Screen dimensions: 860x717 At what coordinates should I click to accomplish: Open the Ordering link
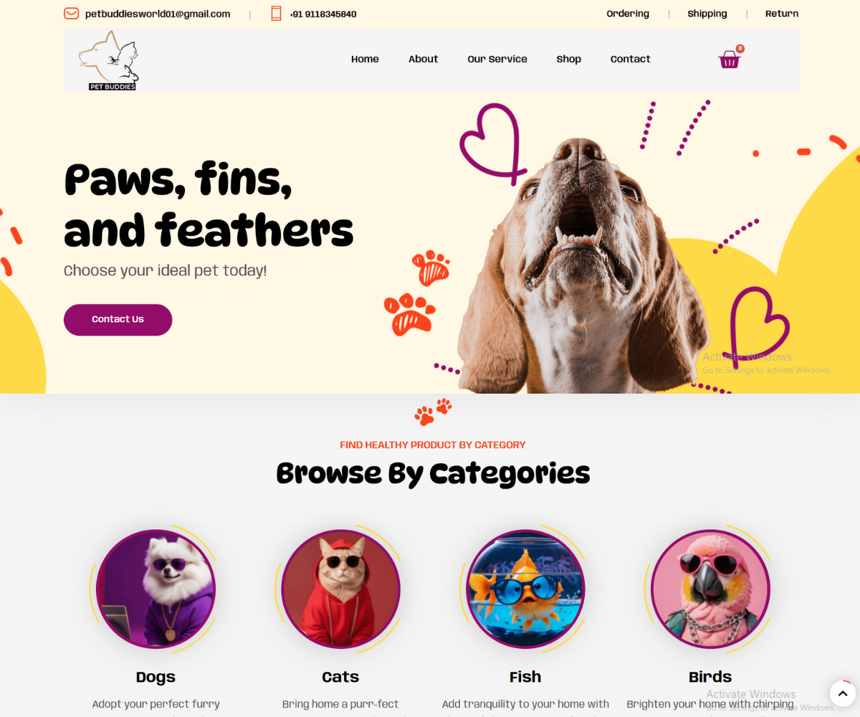tap(628, 14)
